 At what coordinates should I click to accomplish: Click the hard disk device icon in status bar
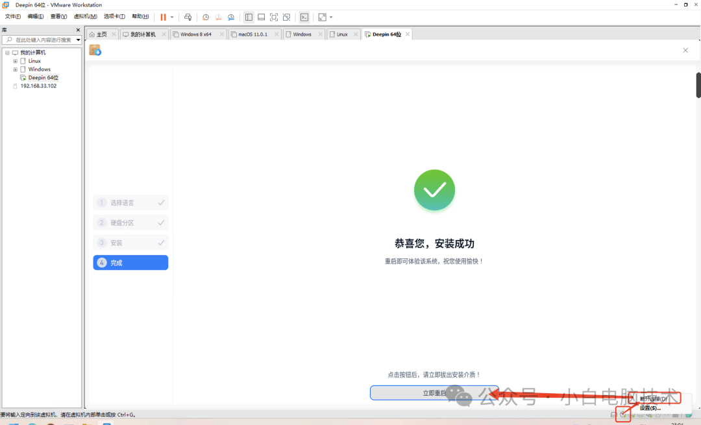[x=613, y=415]
